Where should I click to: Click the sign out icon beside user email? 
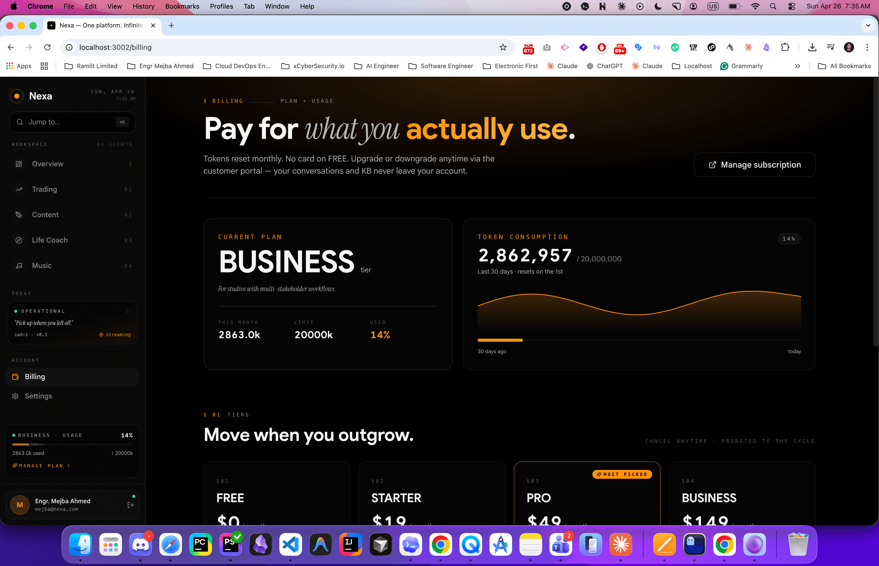coord(130,505)
